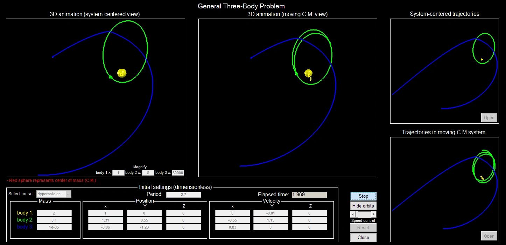Click the body 1 magnify field

coord(118,172)
